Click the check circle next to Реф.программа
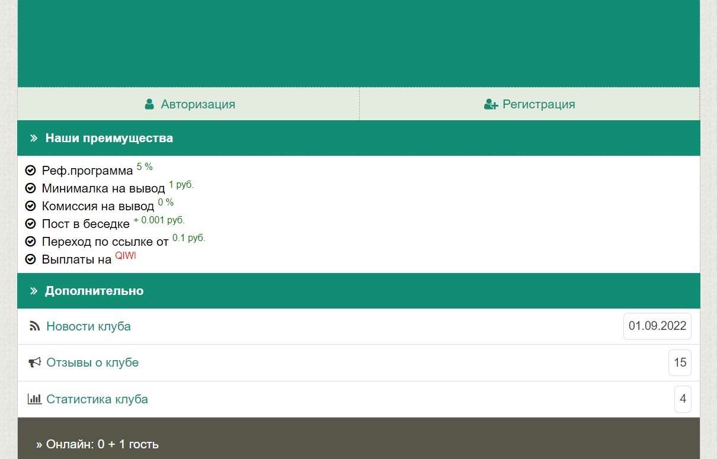The image size is (717, 459). (31, 171)
